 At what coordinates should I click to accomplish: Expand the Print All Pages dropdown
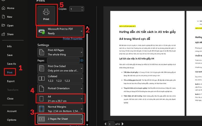[x=60, y=52]
